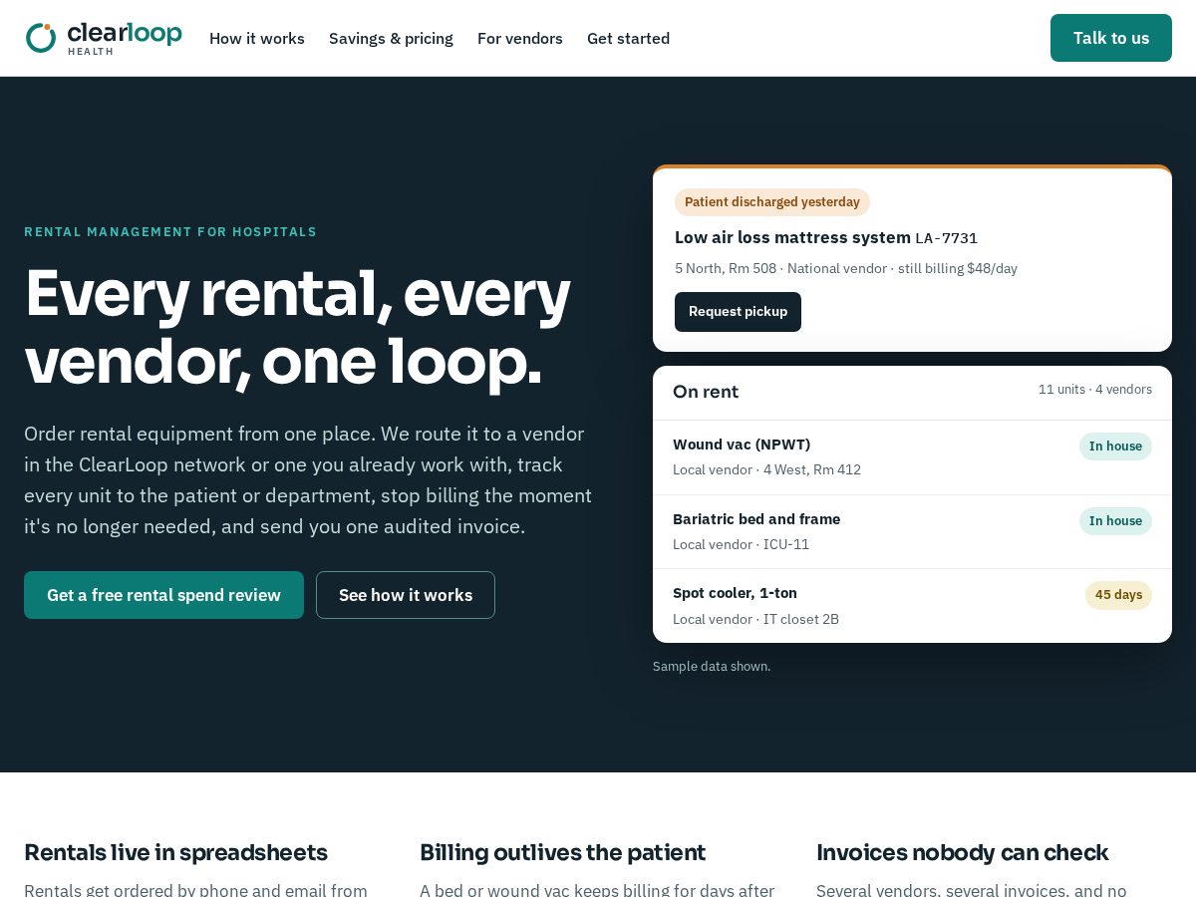
Task: Click the 11 units · 4 vendors summary
Action: click(x=1095, y=390)
